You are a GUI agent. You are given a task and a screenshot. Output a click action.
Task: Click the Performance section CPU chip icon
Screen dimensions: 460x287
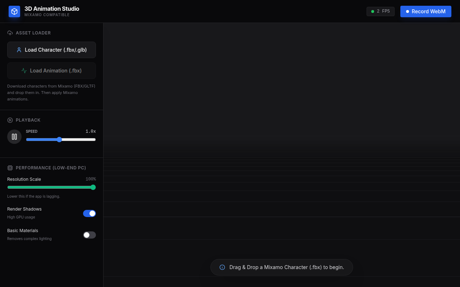tap(10, 168)
